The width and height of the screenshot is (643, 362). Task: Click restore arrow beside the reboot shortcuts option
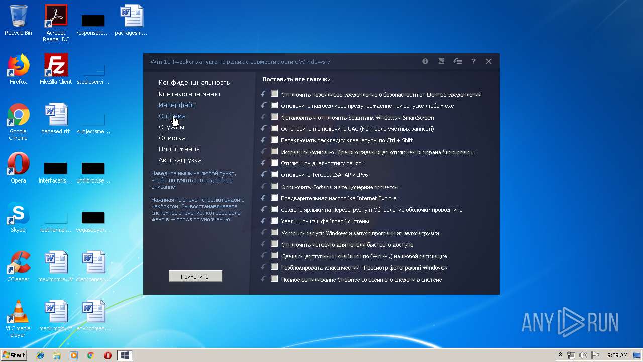pyautogui.click(x=264, y=209)
